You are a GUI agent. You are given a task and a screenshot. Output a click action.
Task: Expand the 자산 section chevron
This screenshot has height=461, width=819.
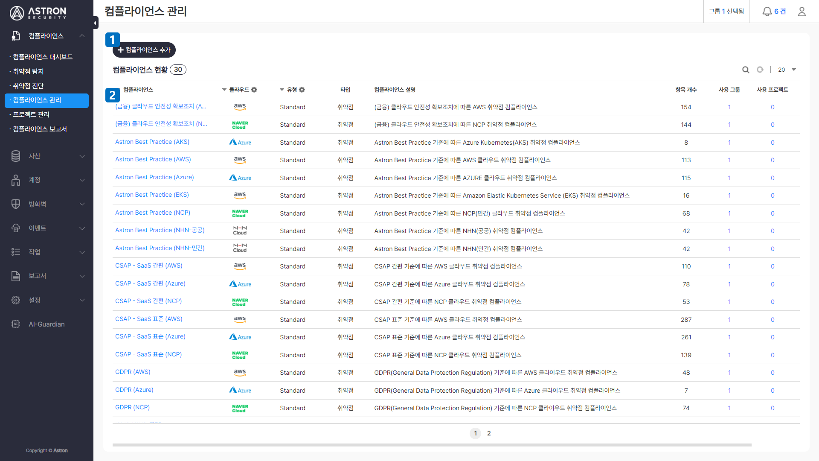[x=82, y=156]
